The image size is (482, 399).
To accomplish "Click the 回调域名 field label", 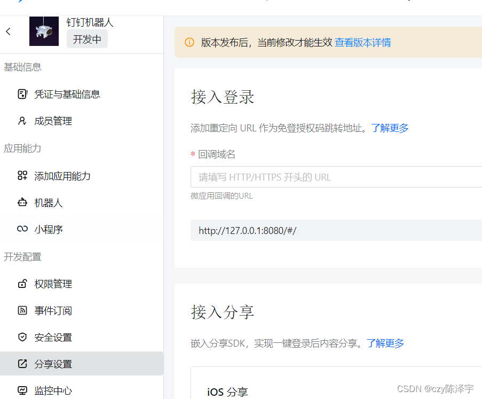I will 216,154.
